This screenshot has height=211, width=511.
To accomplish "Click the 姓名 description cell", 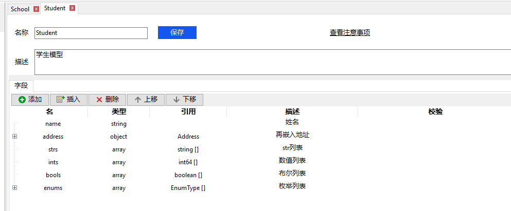I will [292, 122].
